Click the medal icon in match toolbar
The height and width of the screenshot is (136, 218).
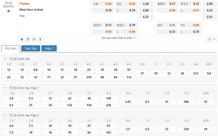pos(28,39)
